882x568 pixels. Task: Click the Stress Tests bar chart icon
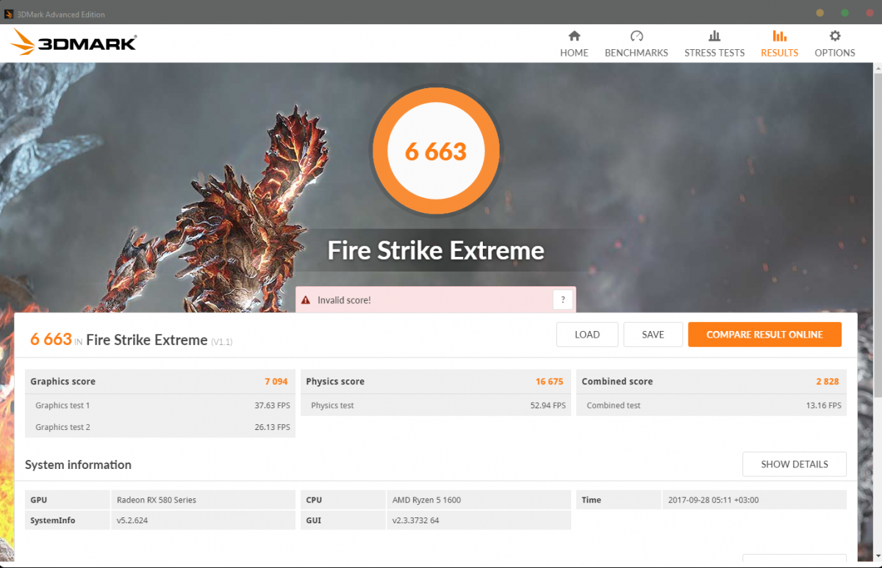pyautogui.click(x=714, y=36)
